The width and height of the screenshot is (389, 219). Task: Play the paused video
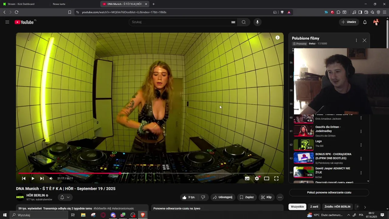pyautogui.click(x=33, y=179)
